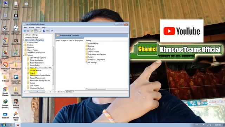Click the tree pane horizontal scrollbar thumb
225x127 pixels.
[37, 92]
